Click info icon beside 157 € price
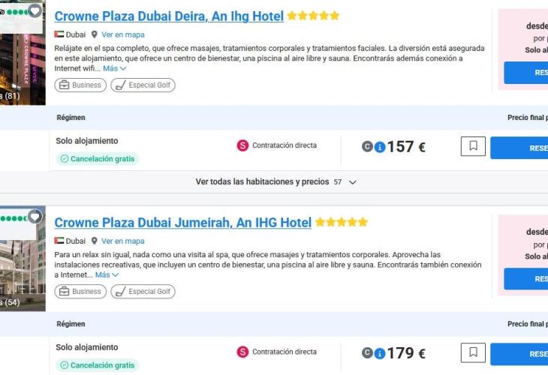 click(380, 147)
